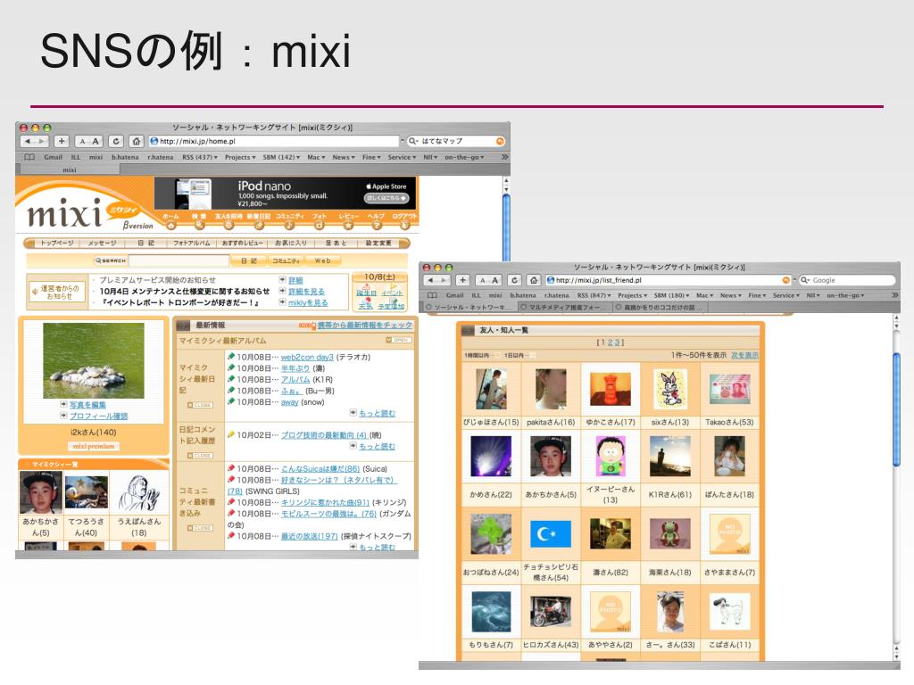914x685 pixels.
Task: Click 次を表示 link in friend list
Action: pos(744,355)
